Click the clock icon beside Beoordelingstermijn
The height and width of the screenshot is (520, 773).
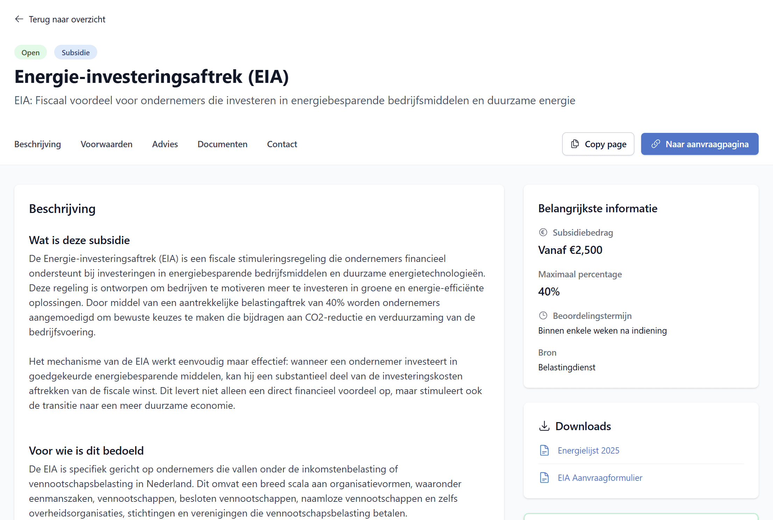543,315
